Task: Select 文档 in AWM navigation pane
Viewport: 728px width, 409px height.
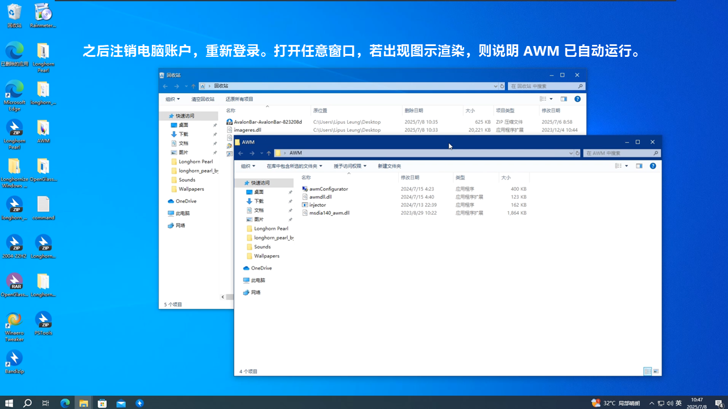Action: pyautogui.click(x=259, y=210)
